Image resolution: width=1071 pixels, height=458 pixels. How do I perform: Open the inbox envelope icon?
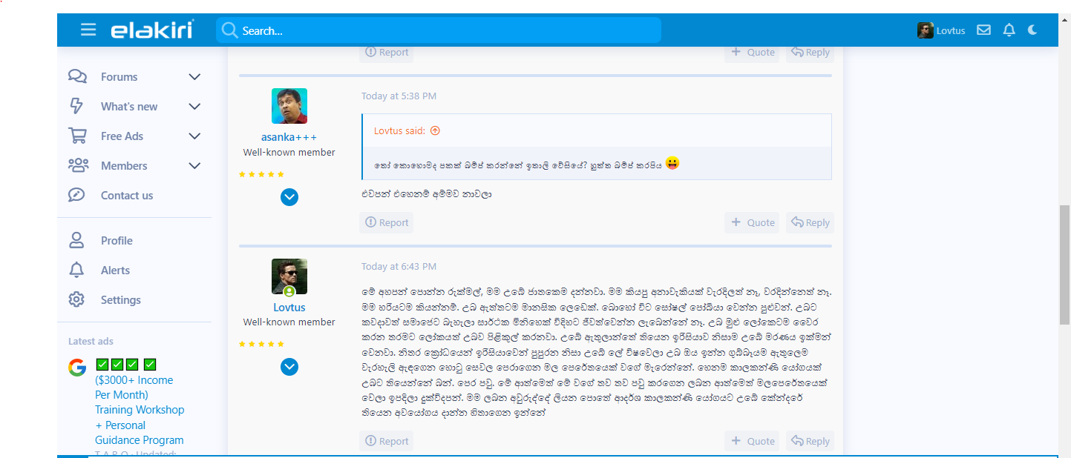click(x=983, y=30)
